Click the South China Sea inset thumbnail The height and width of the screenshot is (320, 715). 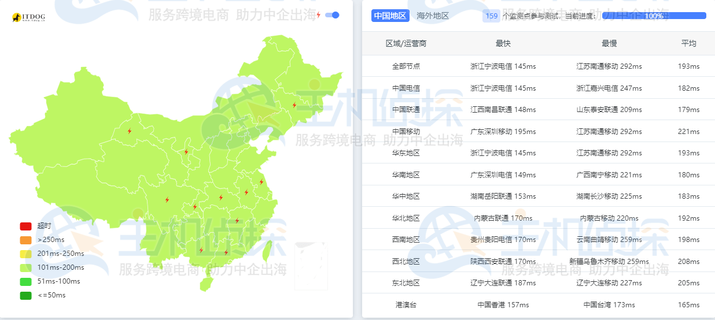(x=311, y=266)
